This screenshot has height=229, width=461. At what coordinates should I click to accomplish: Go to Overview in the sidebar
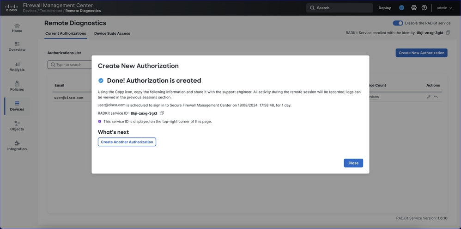(x=17, y=47)
